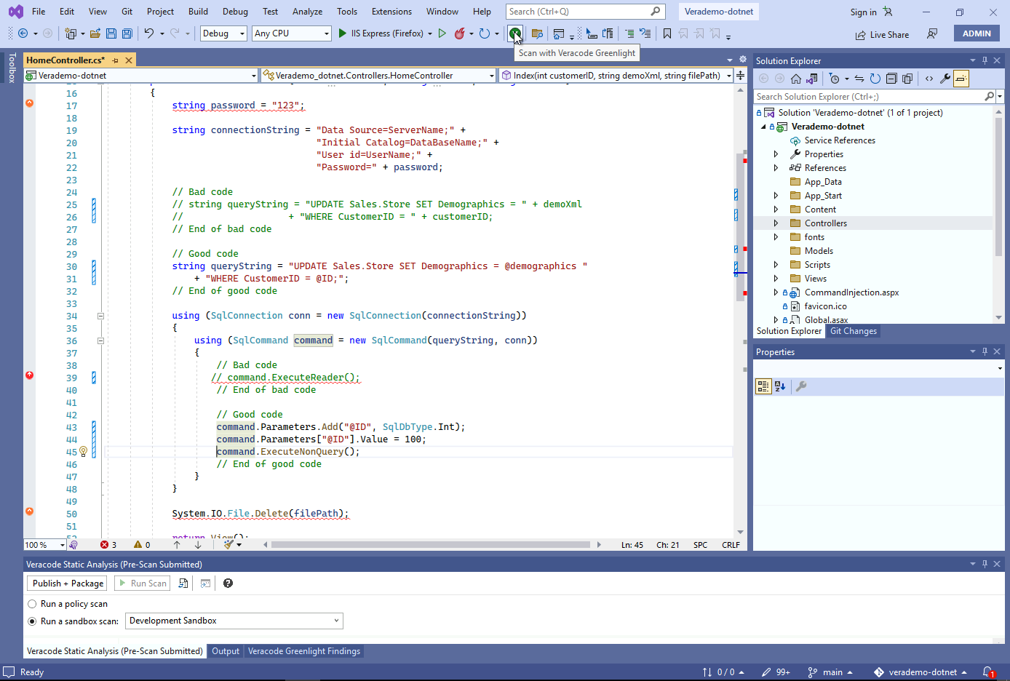This screenshot has height=681, width=1010.
Task: Click the Scan with Veracode Greenlight icon
Action: tap(514, 33)
